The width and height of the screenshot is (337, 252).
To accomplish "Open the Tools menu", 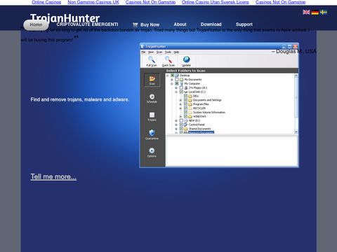I will (168, 52).
